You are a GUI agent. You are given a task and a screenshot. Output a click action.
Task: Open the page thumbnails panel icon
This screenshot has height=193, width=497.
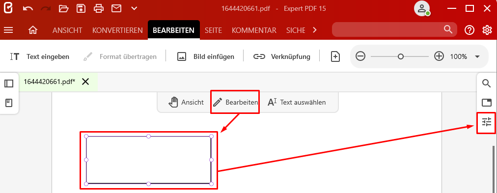point(9,83)
